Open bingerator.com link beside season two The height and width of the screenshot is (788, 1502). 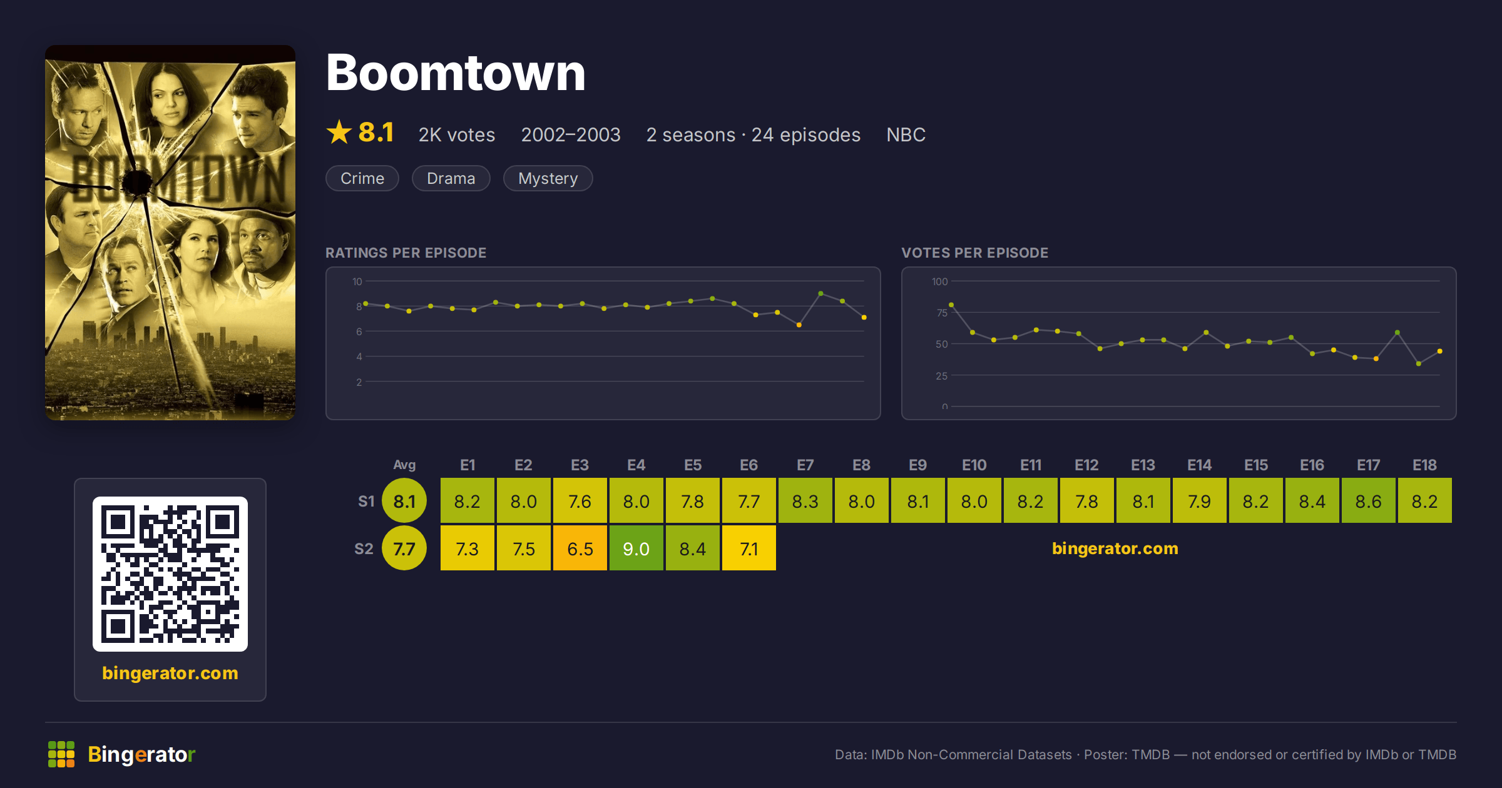[1115, 548]
